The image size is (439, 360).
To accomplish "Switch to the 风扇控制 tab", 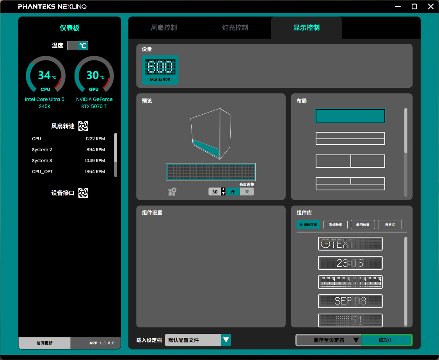I will pos(164,27).
